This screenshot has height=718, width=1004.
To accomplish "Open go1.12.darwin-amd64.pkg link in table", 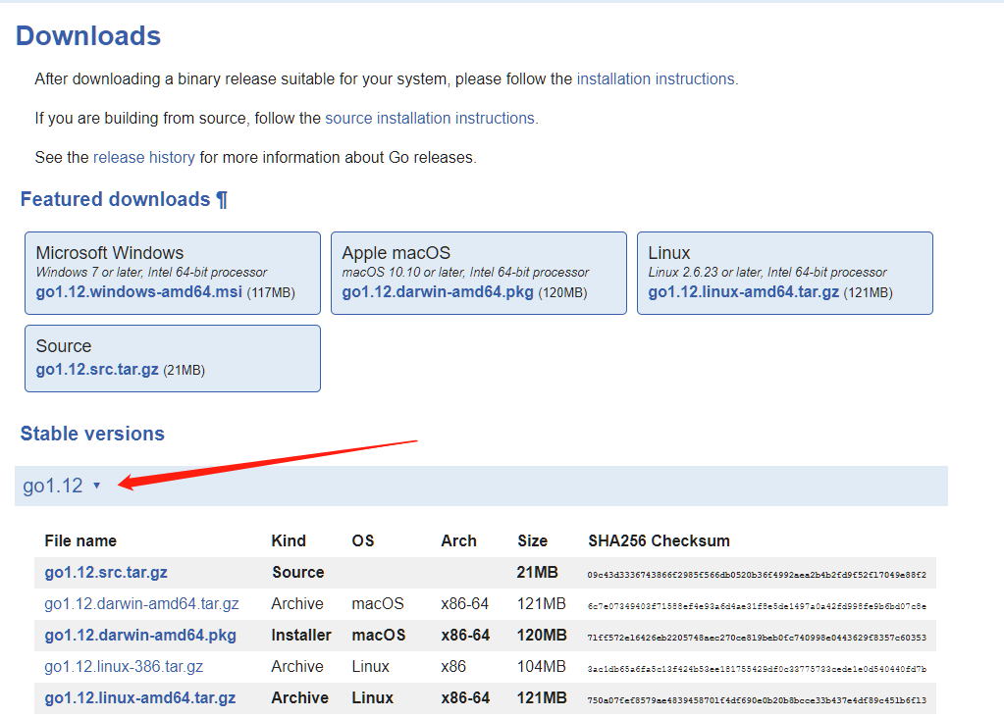I will click(140, 636).
